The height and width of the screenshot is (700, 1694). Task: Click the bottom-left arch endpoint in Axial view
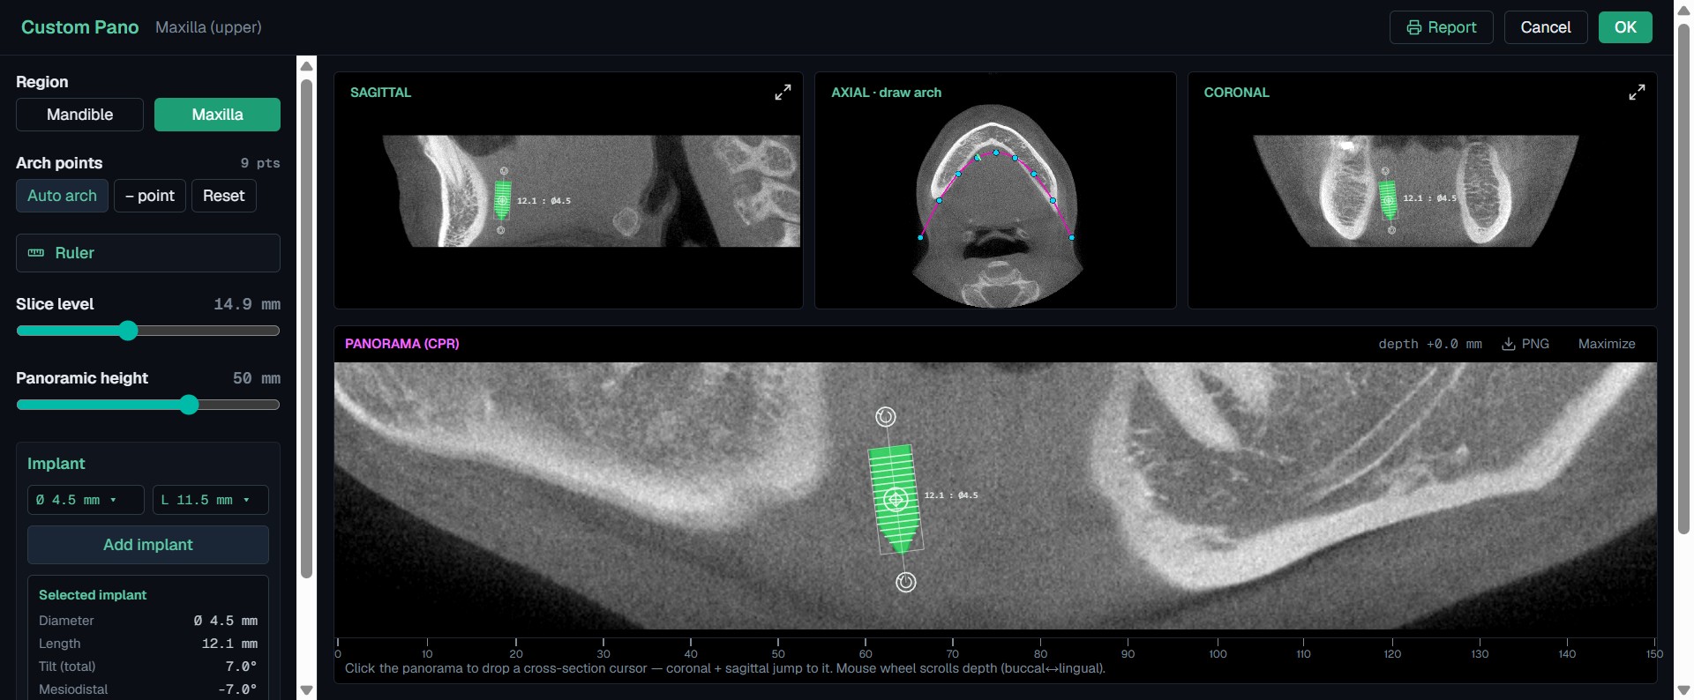[x=921, y=237]
